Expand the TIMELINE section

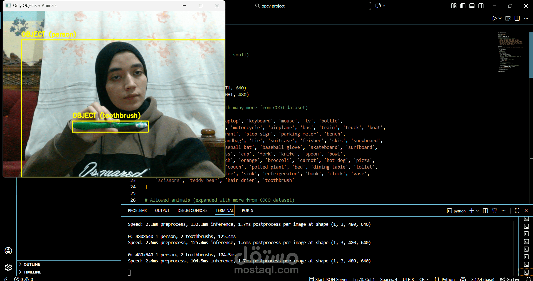click(x=69, y=272)
